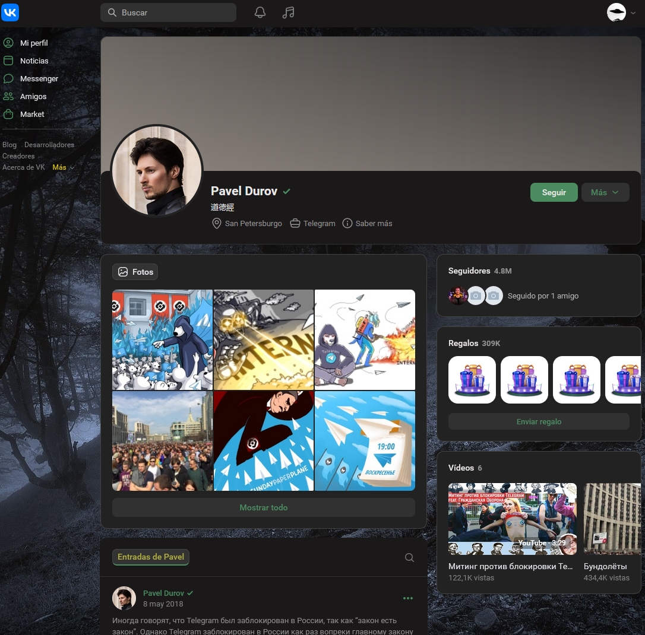Click the Blog footer link
This screenshot has width=645, height=635.
click(x=10, y=145)
